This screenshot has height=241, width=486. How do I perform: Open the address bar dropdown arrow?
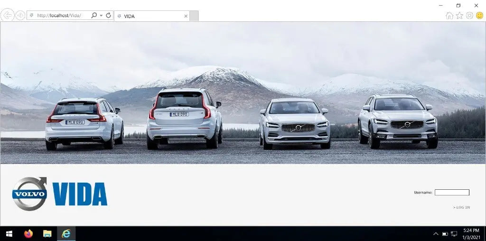click(101, 16)
